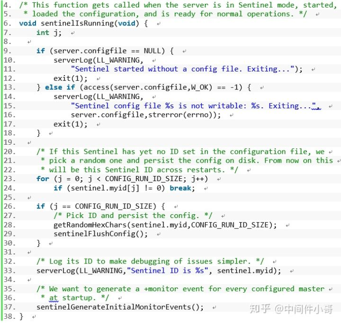Click 'exit(1);' on line 17
Viewport: 341px width, 323px height.
tap(71, 124)
